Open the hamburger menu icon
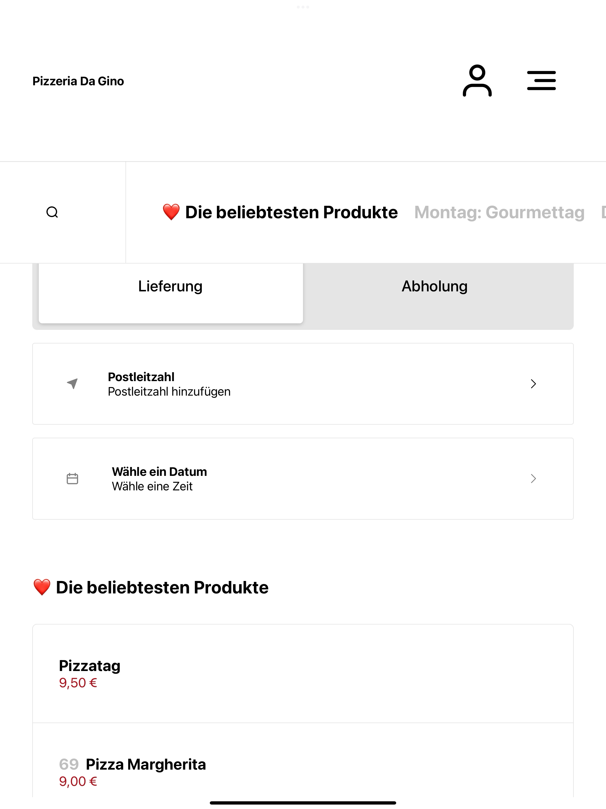 (x=541, y=81)
